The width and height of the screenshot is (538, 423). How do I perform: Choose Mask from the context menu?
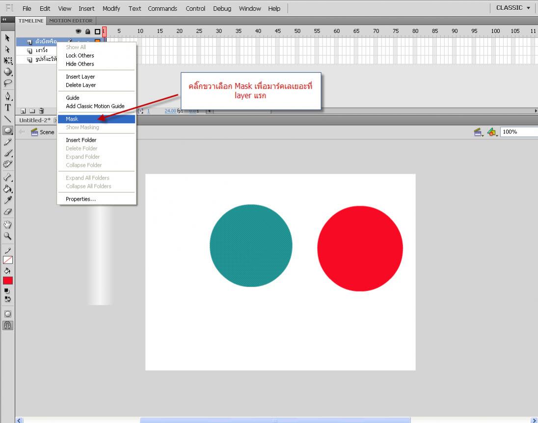point(72,119)
